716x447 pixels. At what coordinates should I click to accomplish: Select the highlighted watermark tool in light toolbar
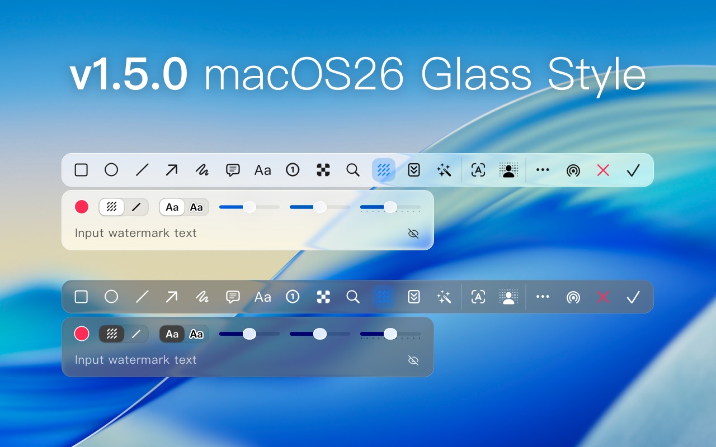[384, 170]
